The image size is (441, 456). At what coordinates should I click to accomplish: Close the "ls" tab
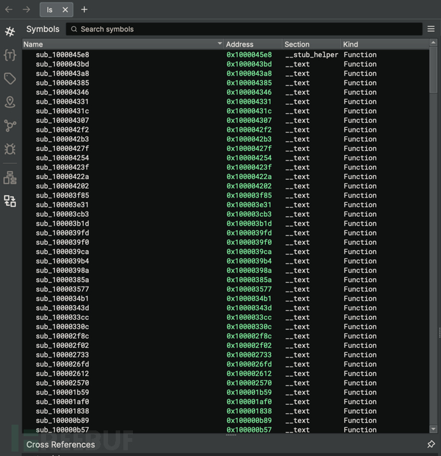(x=65, y=10)
